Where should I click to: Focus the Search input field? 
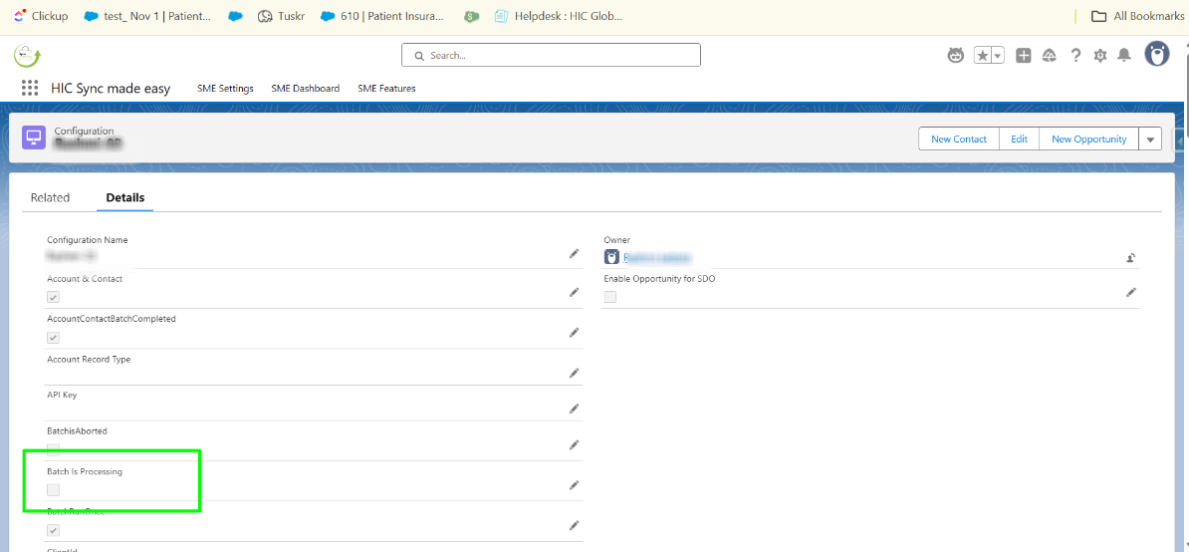tap(551, 56)
